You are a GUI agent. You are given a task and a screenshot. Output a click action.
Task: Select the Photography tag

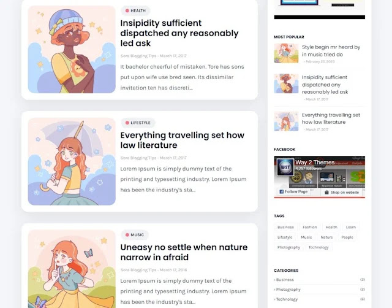pos(288,247)
